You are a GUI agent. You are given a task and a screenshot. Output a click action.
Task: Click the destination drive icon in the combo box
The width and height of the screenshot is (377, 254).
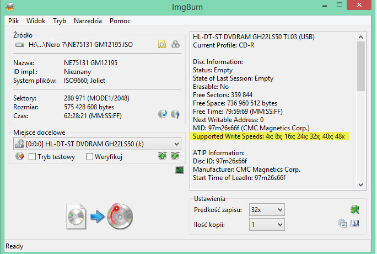19,144
